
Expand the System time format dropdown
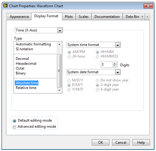point(118,45)
